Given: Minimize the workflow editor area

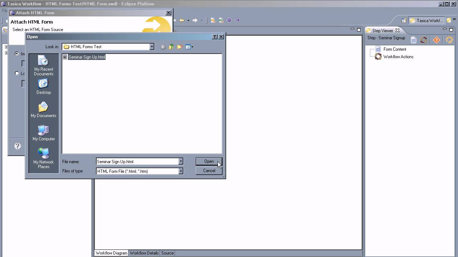Looking at the screenshot, I should [x=352, y=29].
